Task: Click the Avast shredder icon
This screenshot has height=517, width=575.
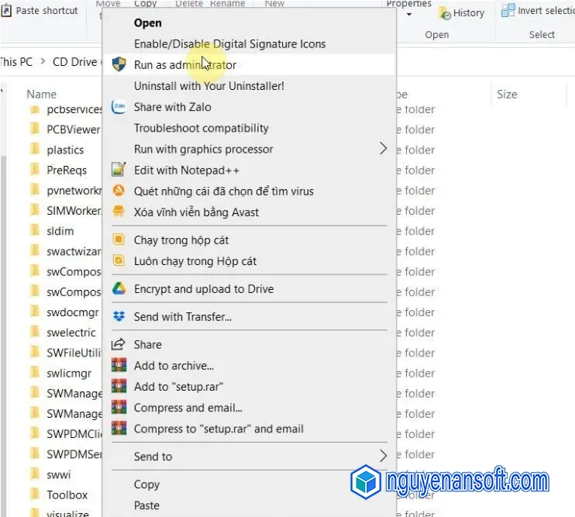Action: tap(119, 212)
